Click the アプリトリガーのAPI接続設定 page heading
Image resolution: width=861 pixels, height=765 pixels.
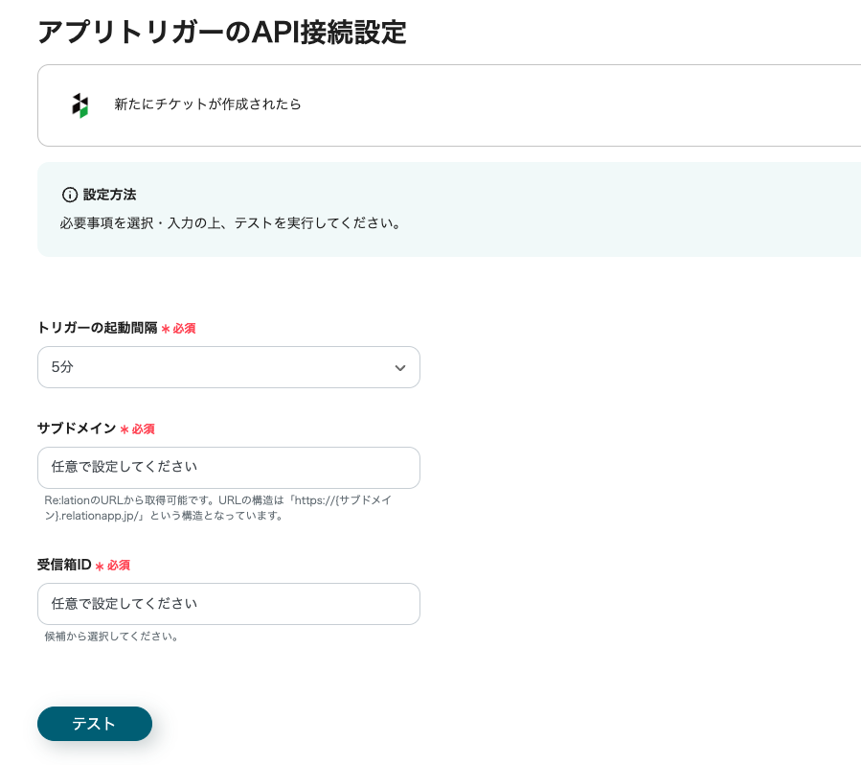(221, 32)
